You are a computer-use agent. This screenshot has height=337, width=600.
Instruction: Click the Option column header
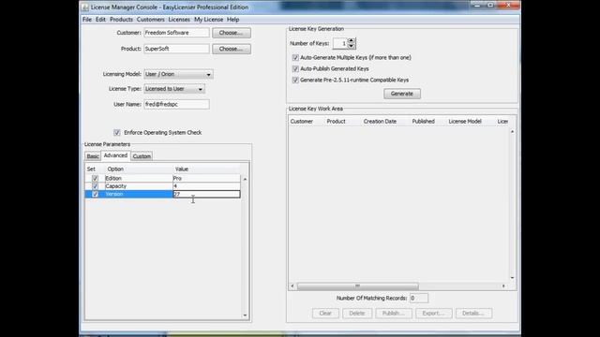[115, 168]
